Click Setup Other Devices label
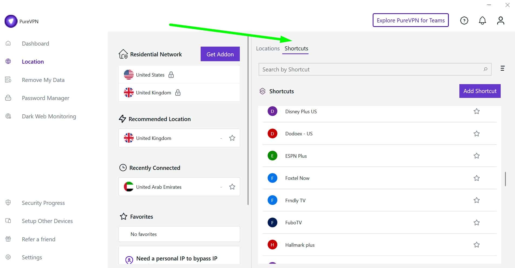 point(47,221)
